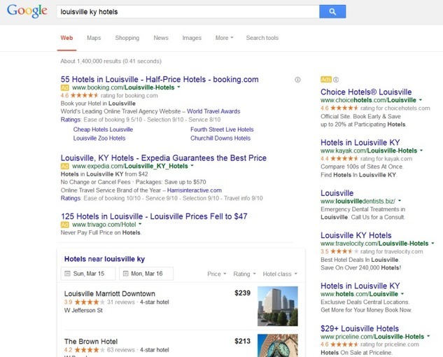Screen dimensions: 443x357
Task: Click the $239 Marriott price
Action: coord(242,293)
